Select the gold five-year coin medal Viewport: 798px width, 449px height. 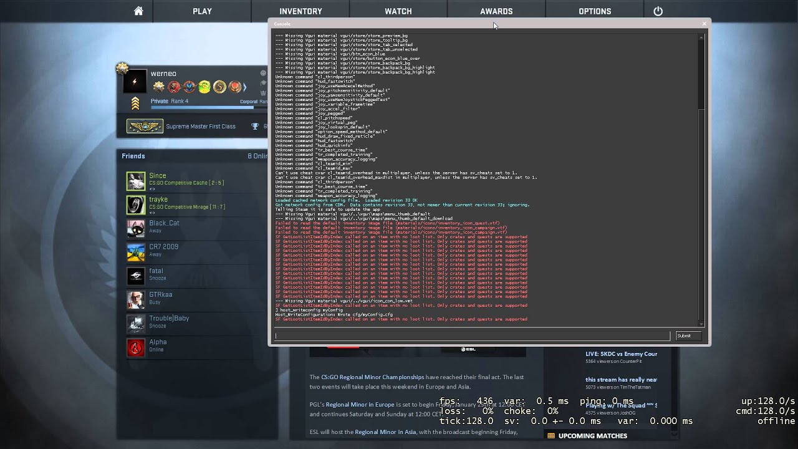[x=219, y=87]
